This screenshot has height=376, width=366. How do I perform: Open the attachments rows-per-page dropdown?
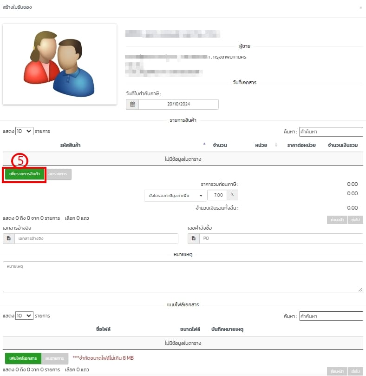point(25,316)
